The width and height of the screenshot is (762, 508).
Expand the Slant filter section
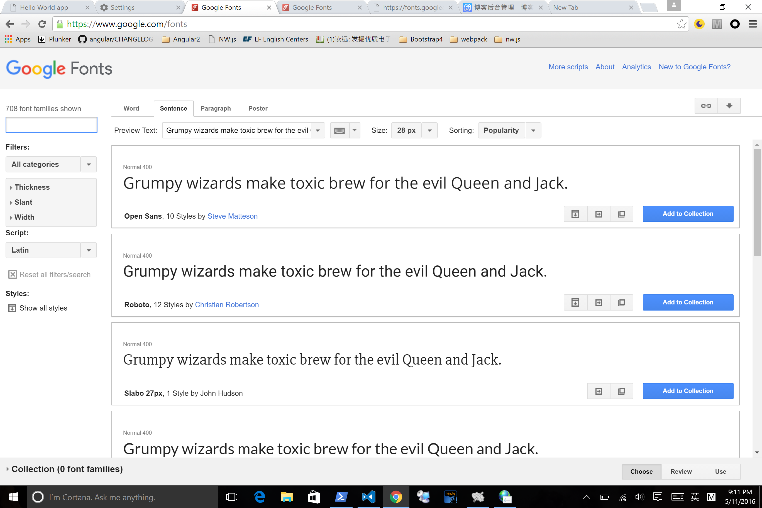[x=23, y=202]
